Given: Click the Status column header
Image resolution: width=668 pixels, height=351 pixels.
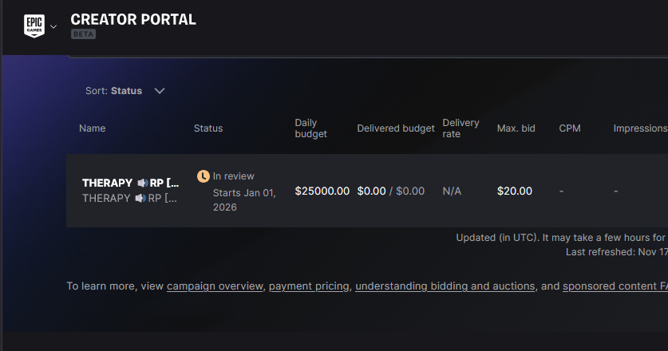Looking at the screenshot, I should 208,128.
